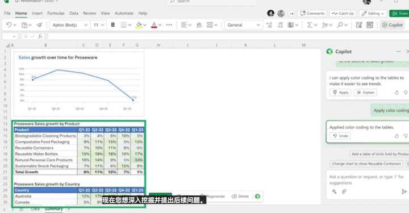Viewport: 409px width, 213px height.
Task: Open the Copilot pane more options ellipsis
Action: click(398, 52)
